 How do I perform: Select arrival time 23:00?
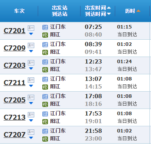(93, 139)
